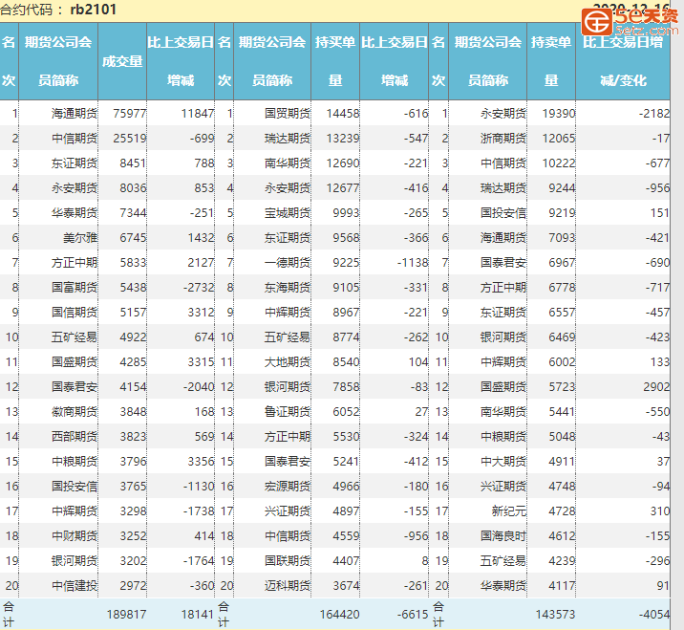The width and height of the screenshot is (684, 630).
Task: Click short position value 4117
Action: (563, 586)
